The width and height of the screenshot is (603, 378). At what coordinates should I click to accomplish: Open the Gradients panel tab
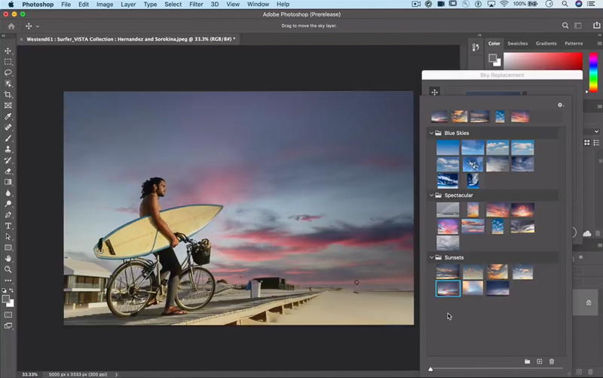click(546, 44)
